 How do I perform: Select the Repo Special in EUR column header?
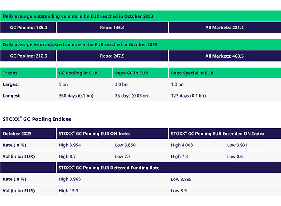point(192,73)
